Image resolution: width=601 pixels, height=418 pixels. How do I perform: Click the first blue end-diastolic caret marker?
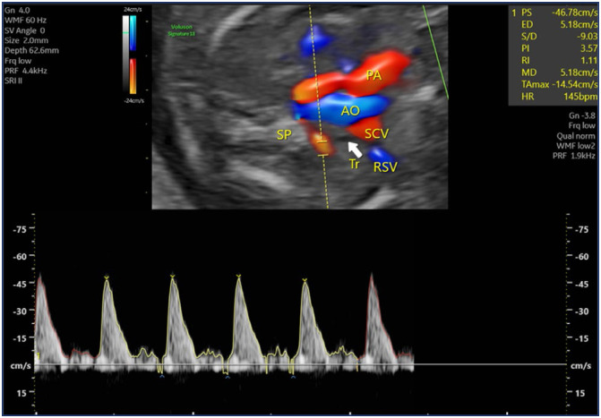pyautogui.click(x=162, y=377)
